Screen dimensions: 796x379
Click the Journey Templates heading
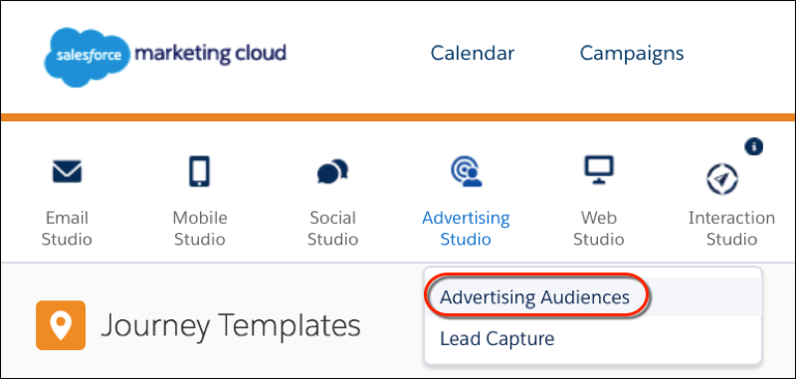[x=231, y=326]
